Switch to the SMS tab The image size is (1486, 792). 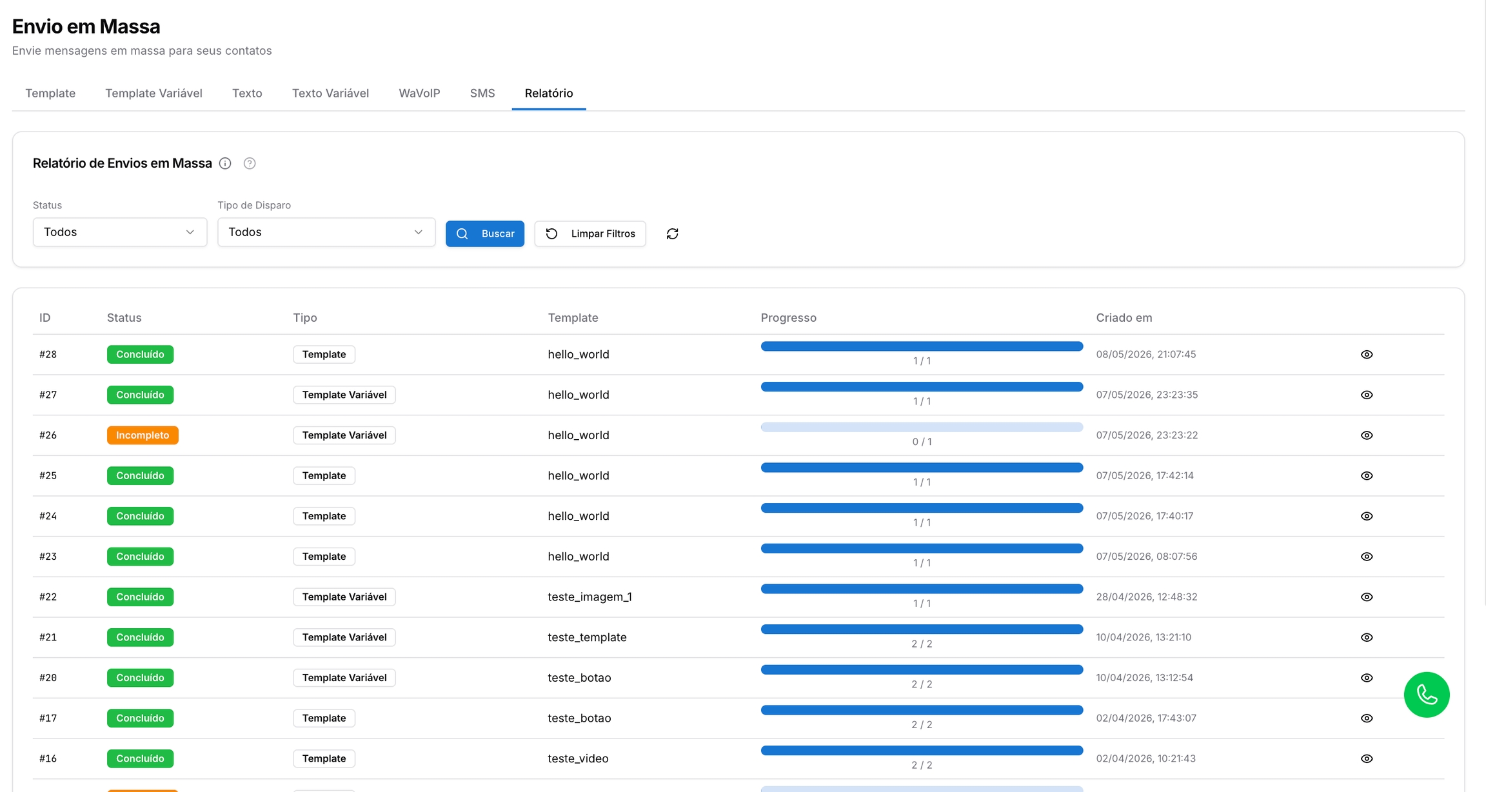(x=482, y=93)
